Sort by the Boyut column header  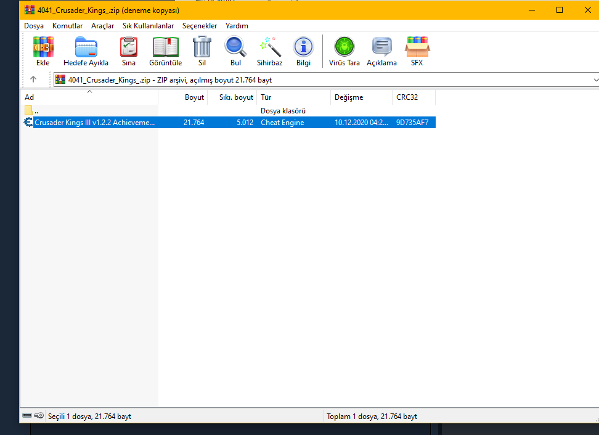[x=182, y=97]
